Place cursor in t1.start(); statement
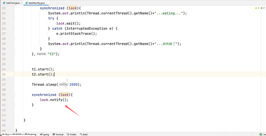 coord(43,69)
